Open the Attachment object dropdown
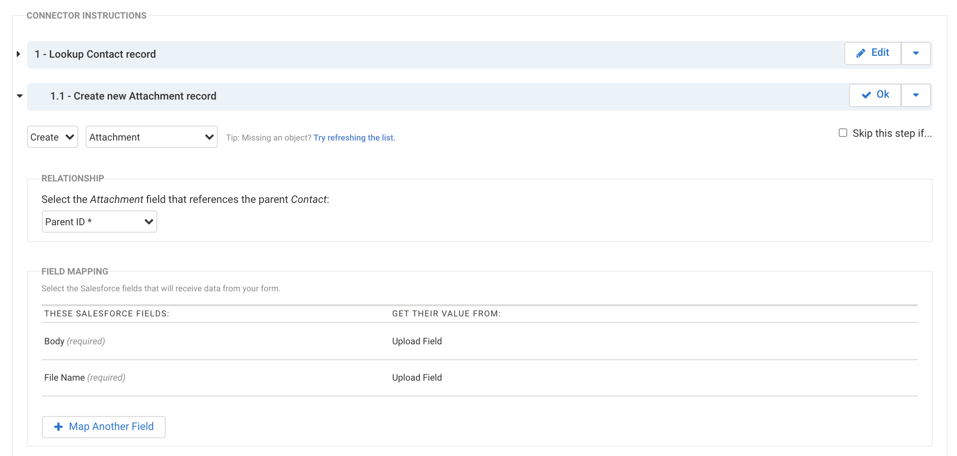957x456 pixels. pyautogui.click(x=151, y=137)
